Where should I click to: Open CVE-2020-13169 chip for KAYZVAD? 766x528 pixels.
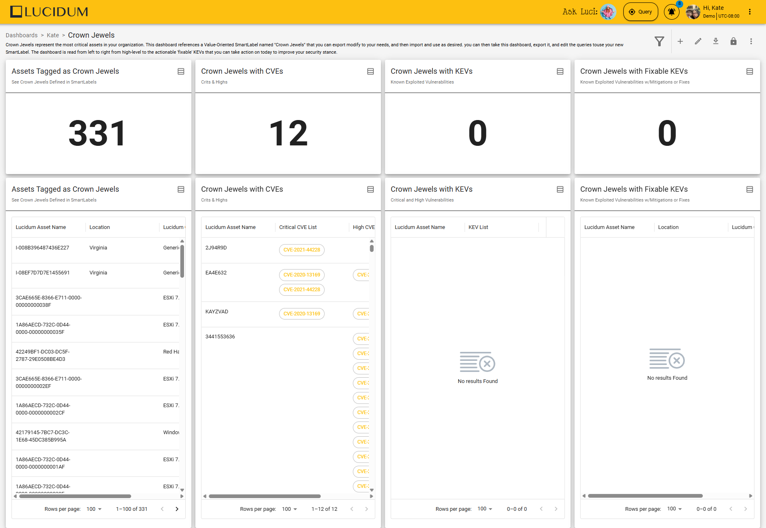(x=302, y=314)
